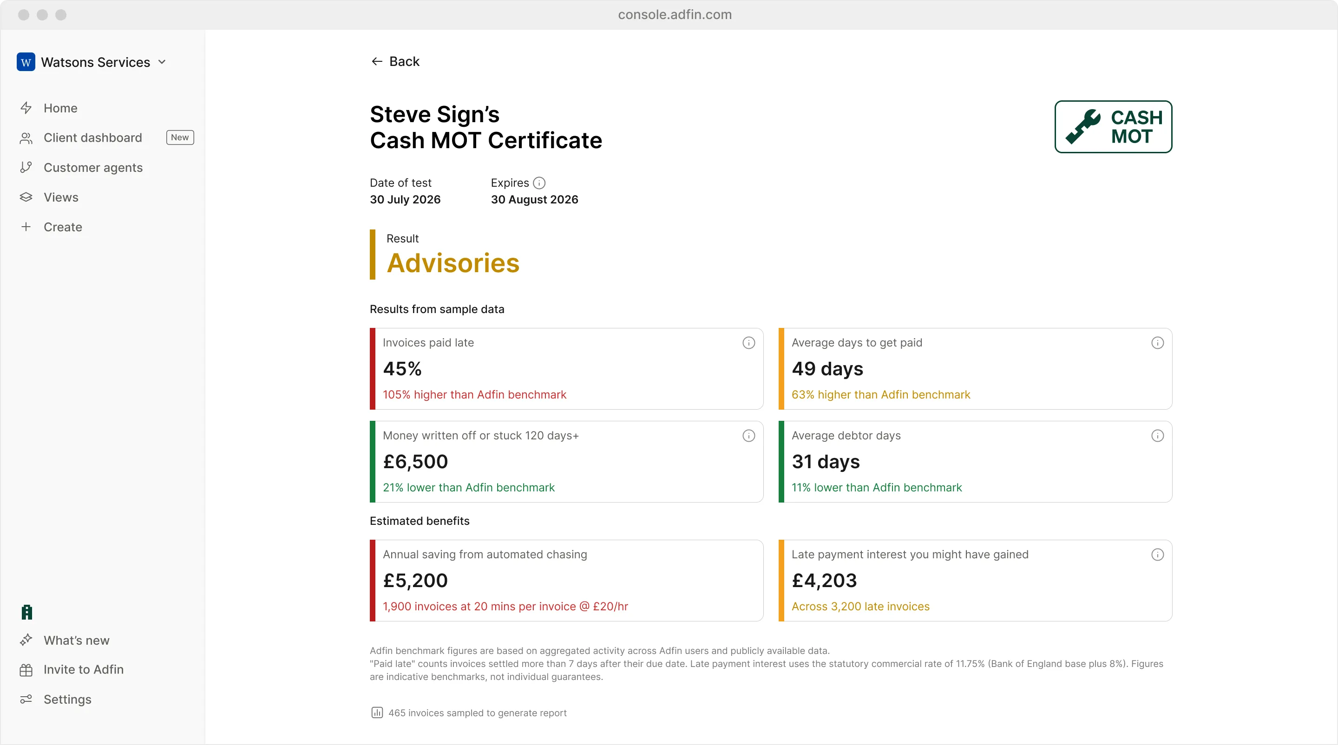Open Client dashboard in the sidebar

92,137
